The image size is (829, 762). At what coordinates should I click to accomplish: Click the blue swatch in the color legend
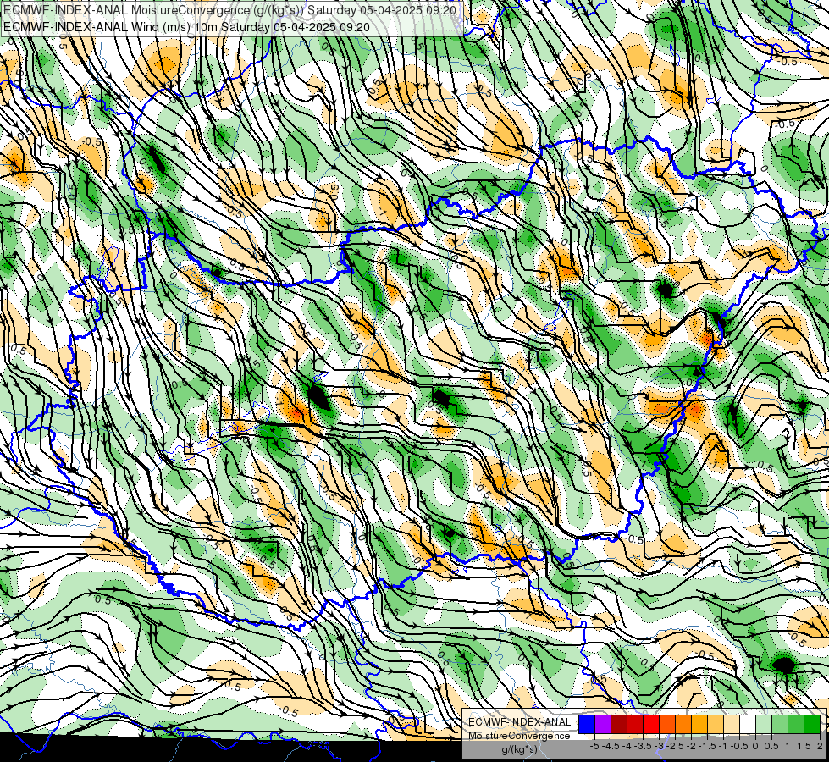click(587, 724)
